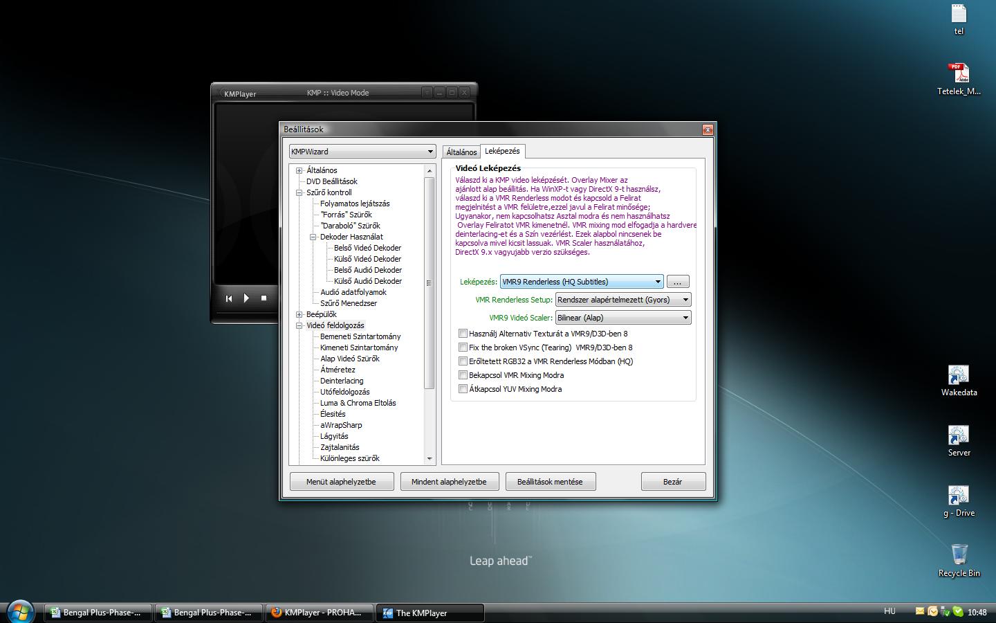Viewport: 996px width, 623px height.
Task: Click the settings tree scrollbar down arrow
Action: [430, 458]
